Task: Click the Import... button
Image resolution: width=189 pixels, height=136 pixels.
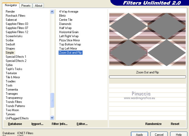Action: (37, 124)
